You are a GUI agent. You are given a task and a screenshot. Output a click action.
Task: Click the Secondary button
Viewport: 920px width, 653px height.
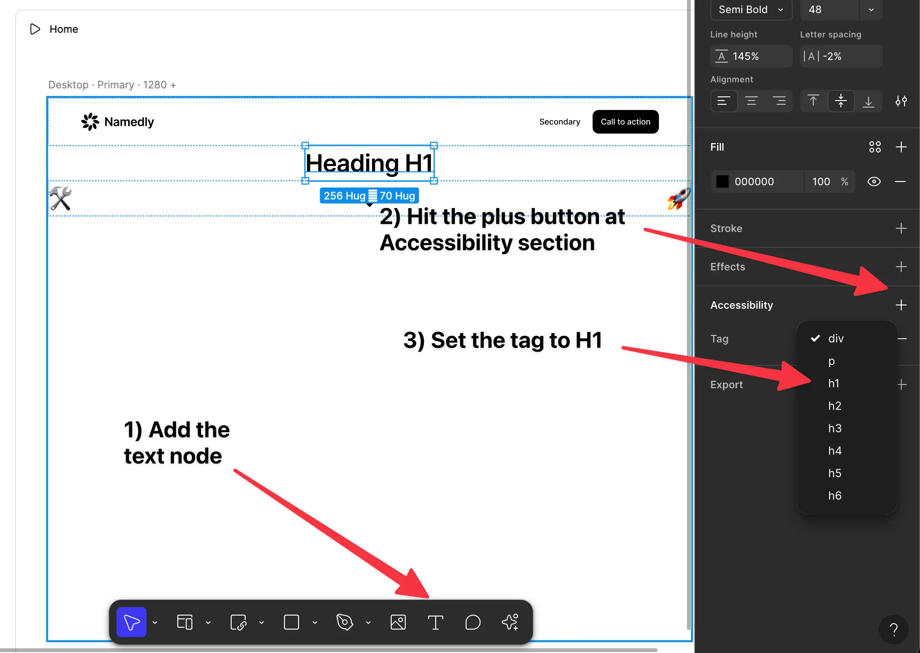pos(560,122)
